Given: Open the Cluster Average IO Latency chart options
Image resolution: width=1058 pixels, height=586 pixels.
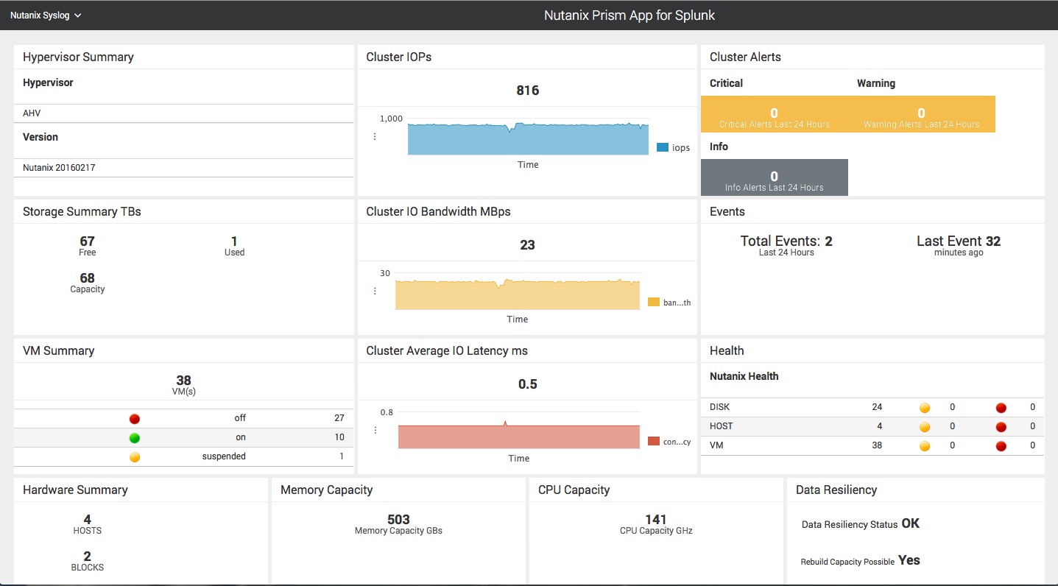Looking at the screenshot, I should click(x=375, y=430).
